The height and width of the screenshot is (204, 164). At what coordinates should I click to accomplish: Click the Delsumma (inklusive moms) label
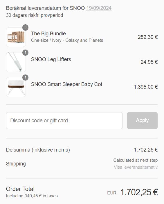click(38, 150)
